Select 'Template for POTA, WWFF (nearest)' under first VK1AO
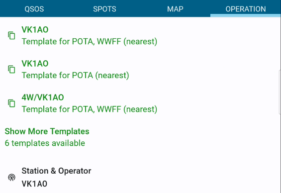 90,41
